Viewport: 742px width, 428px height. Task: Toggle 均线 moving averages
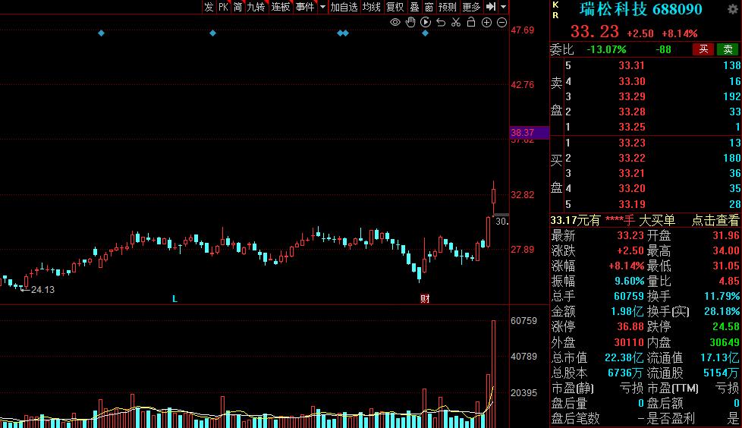click(372, 7)
